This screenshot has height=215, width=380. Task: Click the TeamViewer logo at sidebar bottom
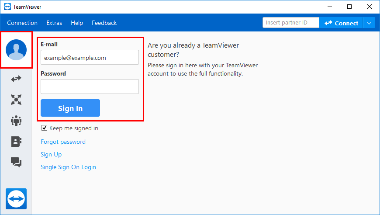(16, 199)
